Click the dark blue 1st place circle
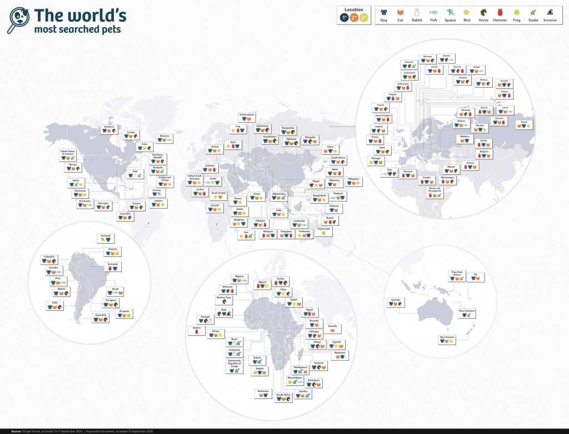Viewport: 569px width, 434px height. click(345, 18)
